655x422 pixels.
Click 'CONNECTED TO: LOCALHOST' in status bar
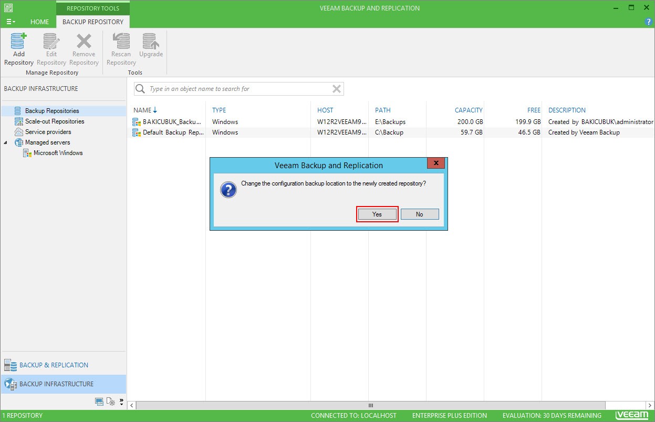point(354,416)
